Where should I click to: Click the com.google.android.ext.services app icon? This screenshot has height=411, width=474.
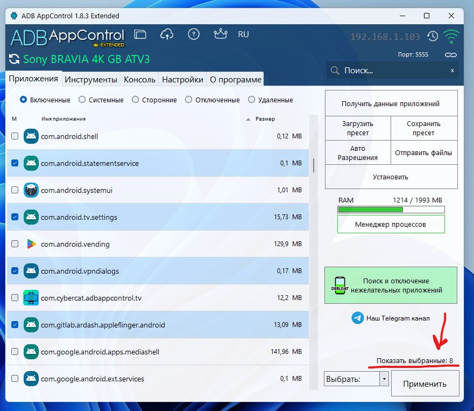tap(31, 379)
